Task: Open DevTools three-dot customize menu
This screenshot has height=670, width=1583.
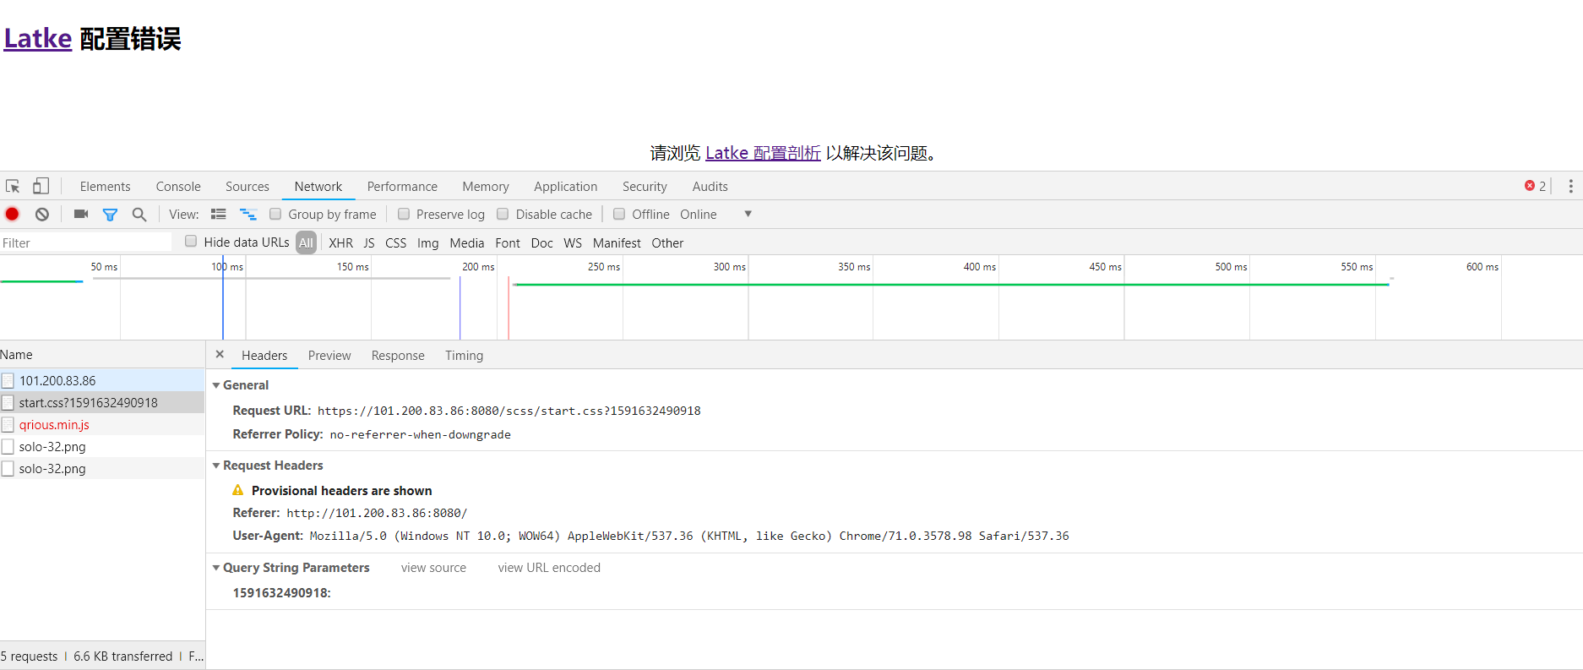Action: click(1570, 186)
